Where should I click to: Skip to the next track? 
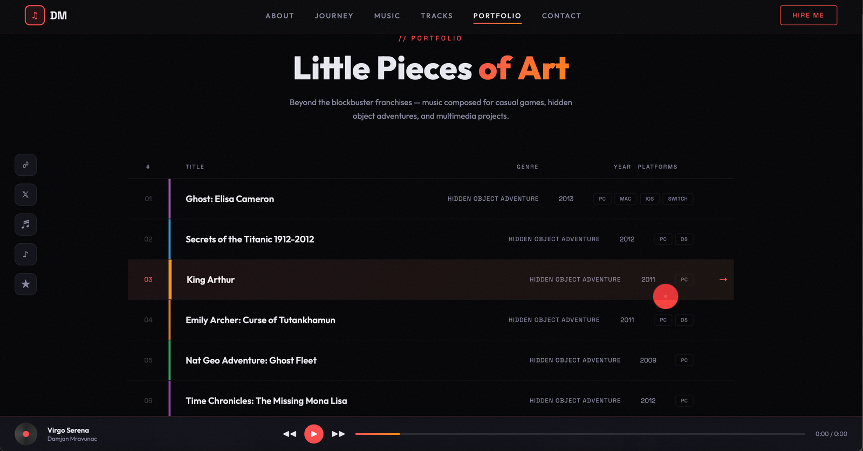click(338, 434)
